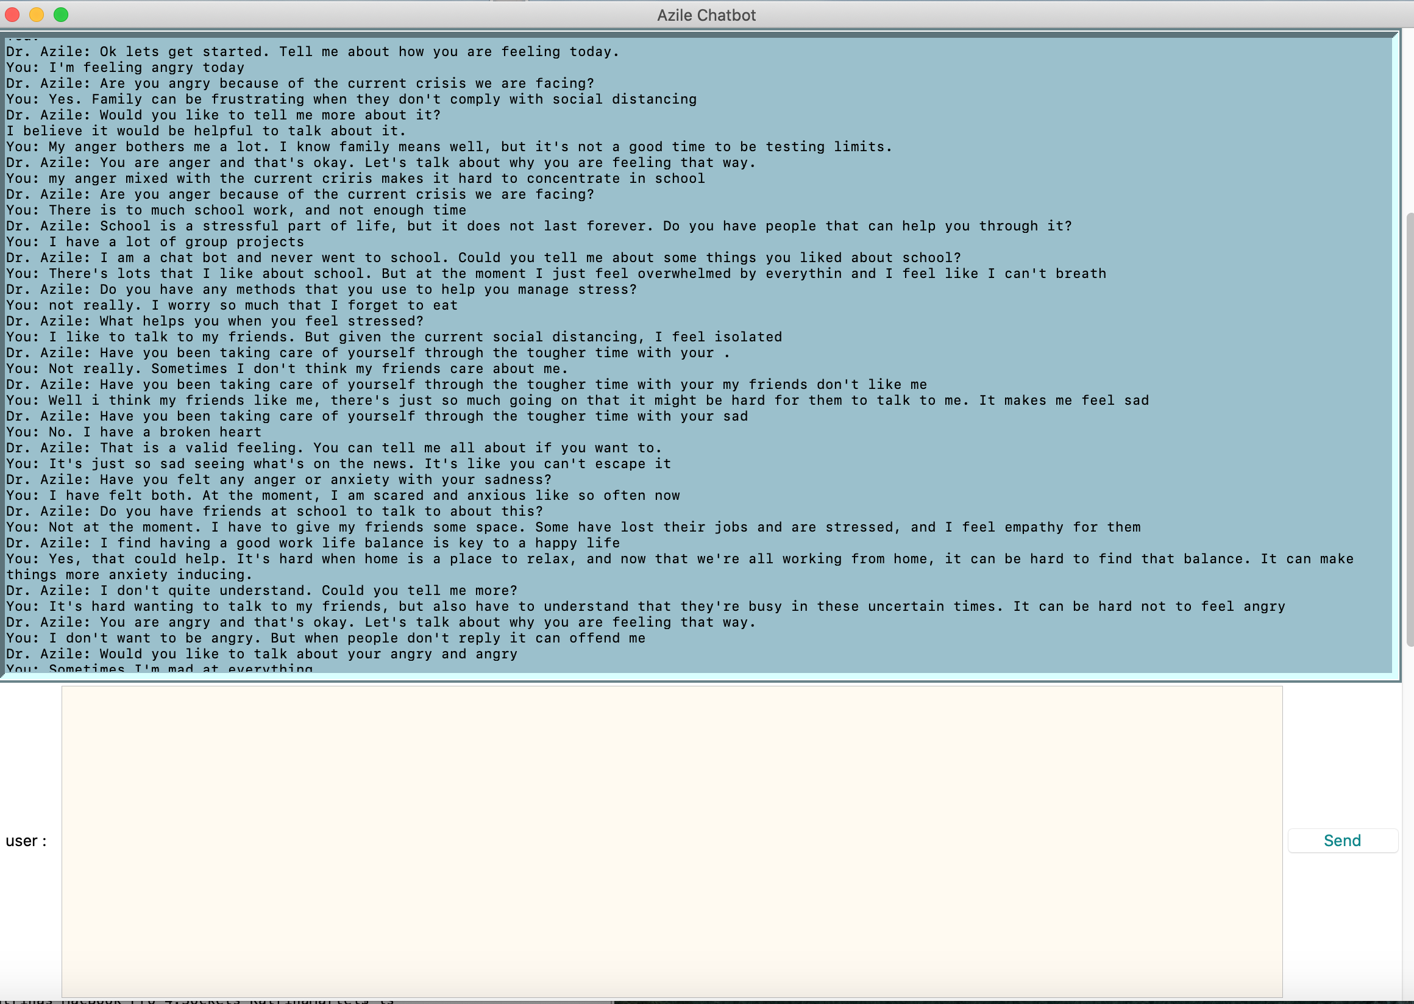The image size is (1414, 1004).
Task: Click the message 'I'm feeling angry today'
Action: (x=125, y=68)
